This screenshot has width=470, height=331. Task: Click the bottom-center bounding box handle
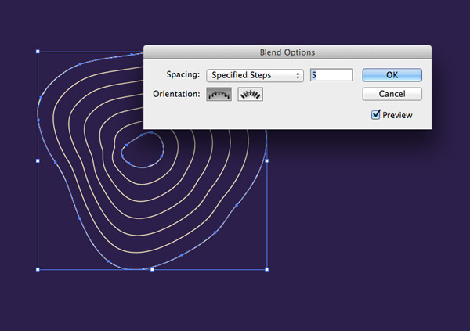(x=152, y=269)
